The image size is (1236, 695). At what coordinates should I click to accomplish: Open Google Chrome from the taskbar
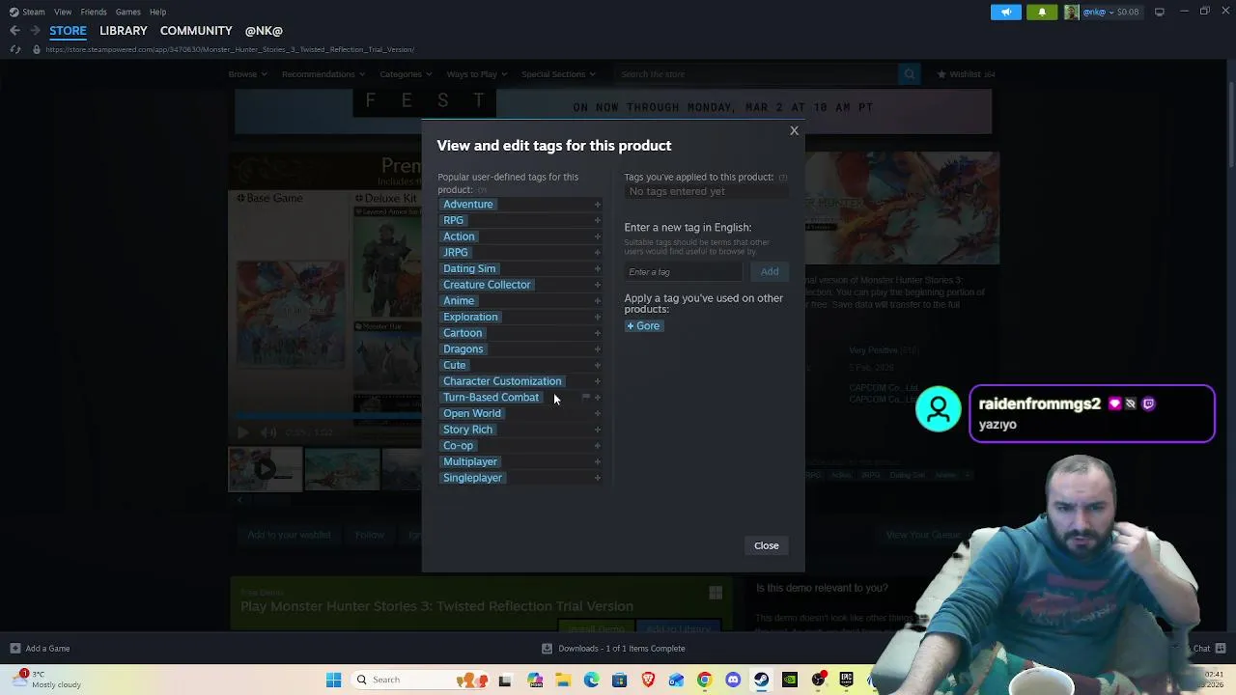click(x=704, y=680)
